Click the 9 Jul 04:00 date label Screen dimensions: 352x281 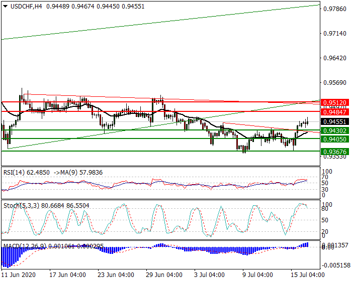click(257, 274)
